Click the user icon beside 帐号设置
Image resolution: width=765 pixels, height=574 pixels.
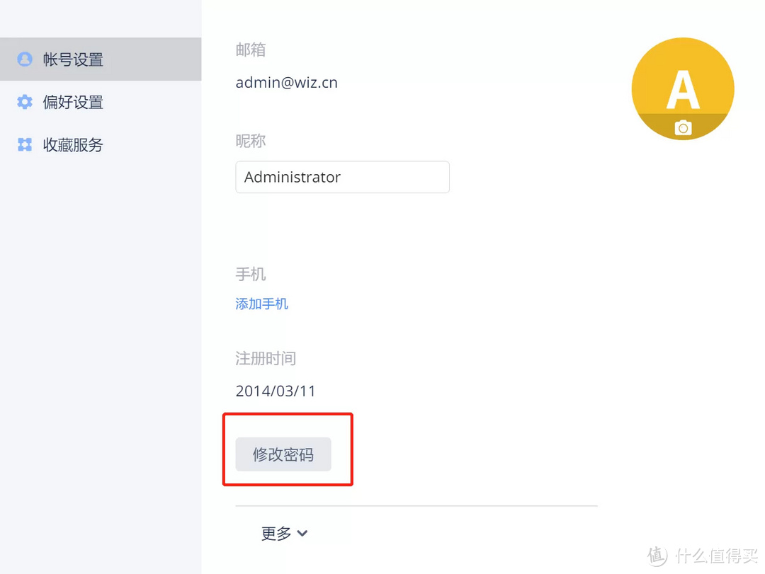tap(25, 59)
